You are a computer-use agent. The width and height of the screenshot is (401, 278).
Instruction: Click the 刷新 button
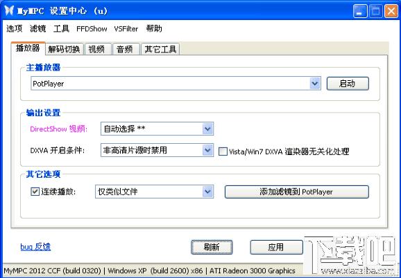point(212,247)
